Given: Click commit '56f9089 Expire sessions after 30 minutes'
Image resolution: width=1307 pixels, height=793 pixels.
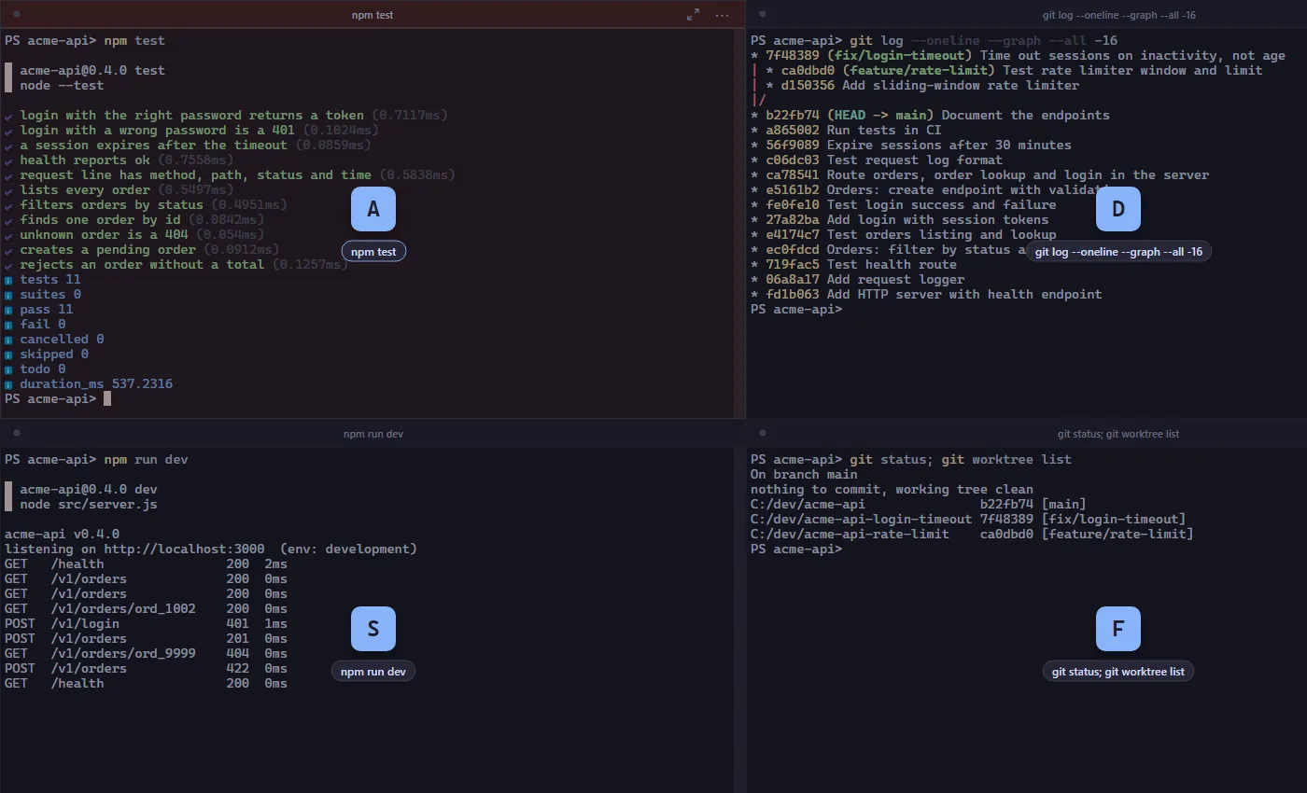Looking at the screenshot, I should (x=919, y=146).
